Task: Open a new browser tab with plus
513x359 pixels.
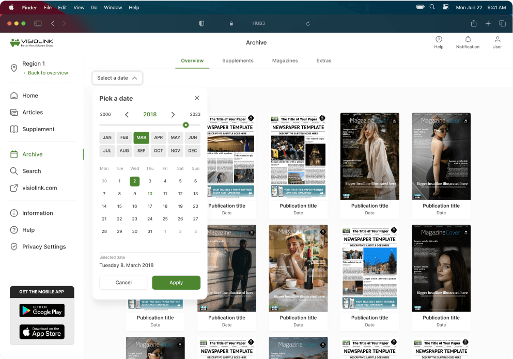Action: pos(488,23)
